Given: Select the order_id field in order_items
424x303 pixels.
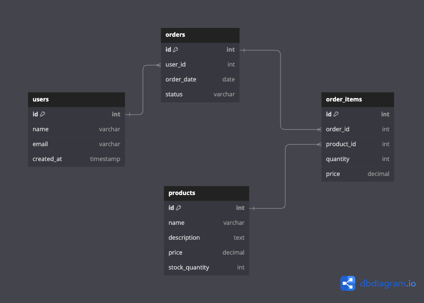Looking at the screenshot, I should [x=357, y=129].
